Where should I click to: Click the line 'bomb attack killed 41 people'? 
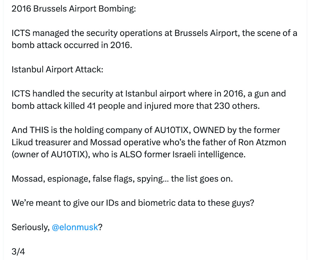click(136, 106)
